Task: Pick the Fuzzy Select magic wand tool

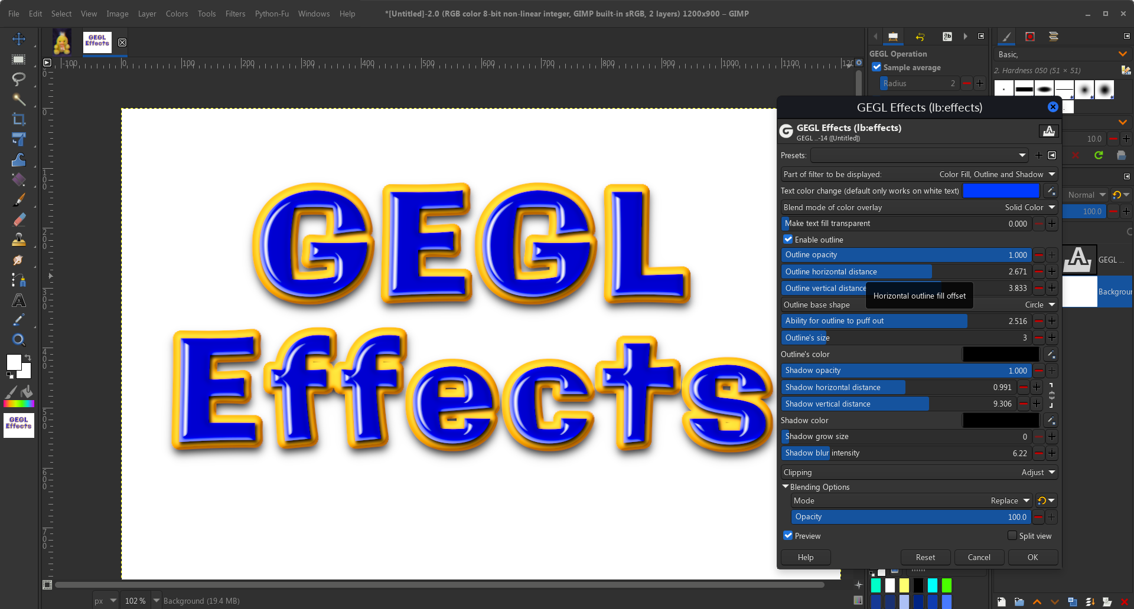Action: pyautogui.click(x=19, y=99)
